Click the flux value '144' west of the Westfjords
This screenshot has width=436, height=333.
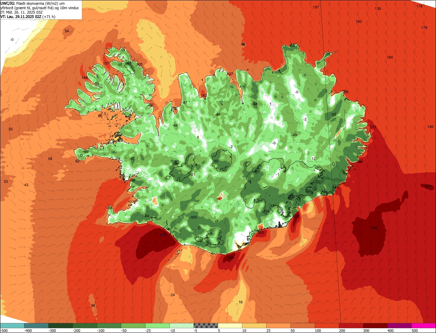pyautogui.click(x=84, y=78)
